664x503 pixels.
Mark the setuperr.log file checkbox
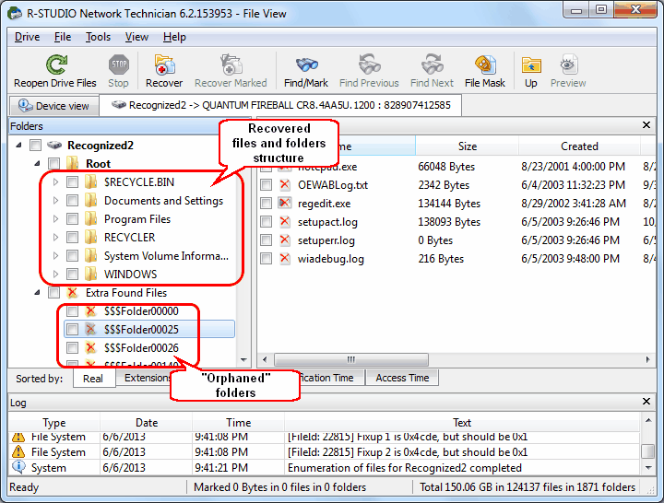pos(266,240)
